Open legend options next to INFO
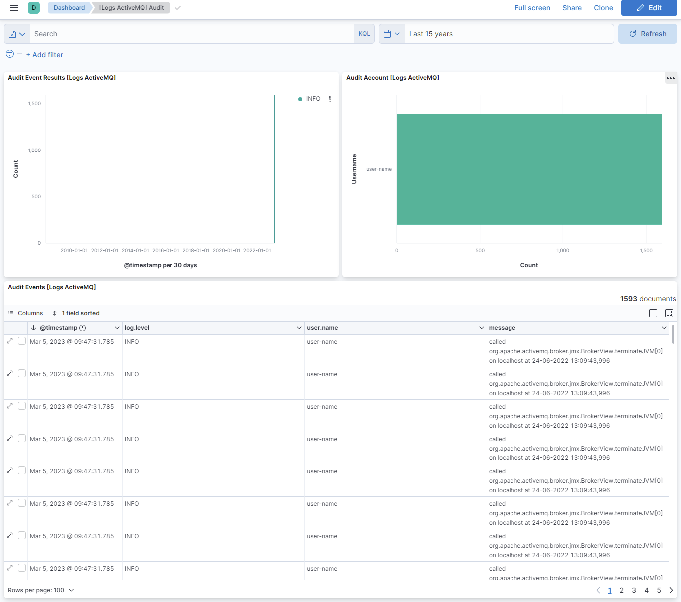Screen dimensions: 681x602 330,99
